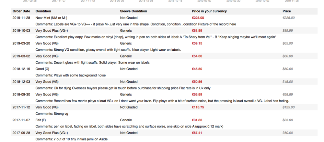Image resolution: width=324 pixels, height=142 pixels.
Task: Click the 2019-11-28 order date cell
Action: tap(21, 18)
